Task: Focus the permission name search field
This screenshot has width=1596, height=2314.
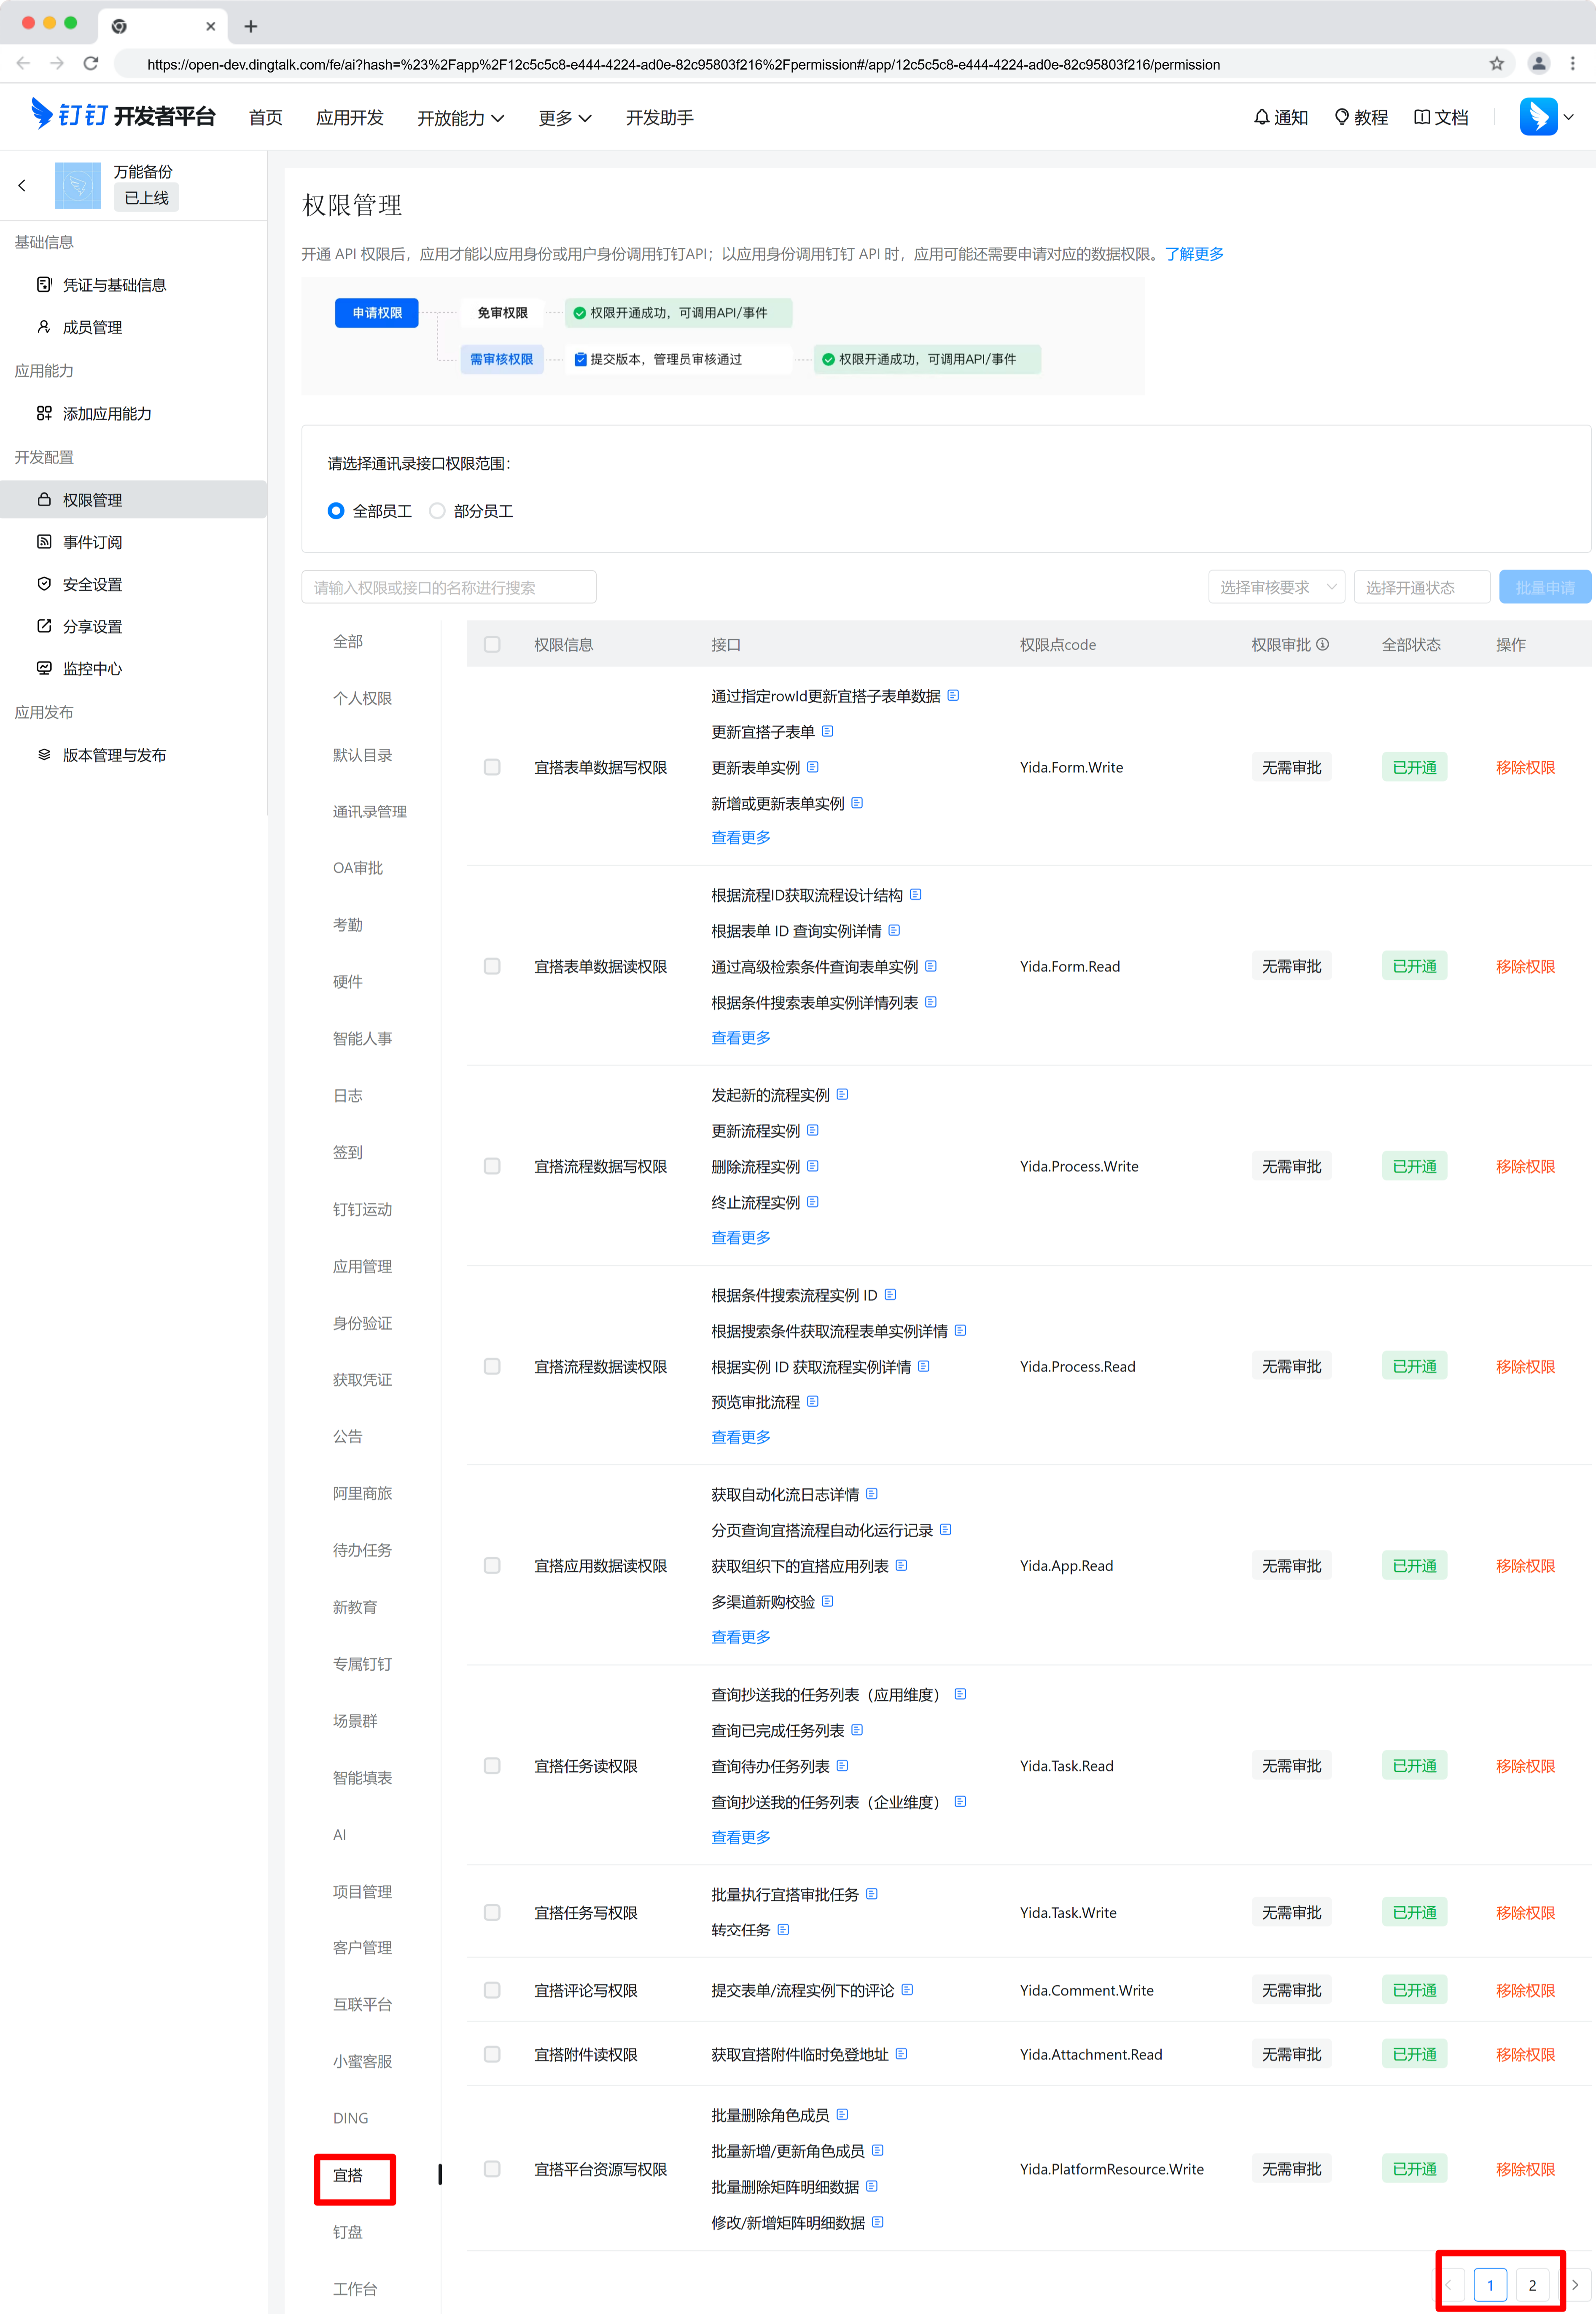Action: [x=449, y=588]
